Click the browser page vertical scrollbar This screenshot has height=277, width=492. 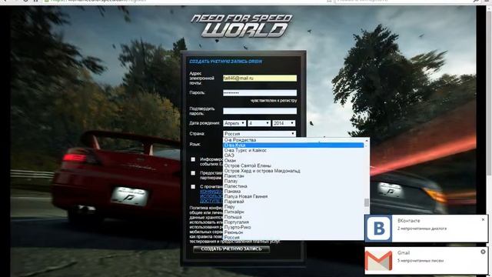[x=489, y=94]
